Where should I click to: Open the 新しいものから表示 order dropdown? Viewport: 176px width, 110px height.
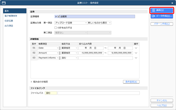tap(99, 23)
